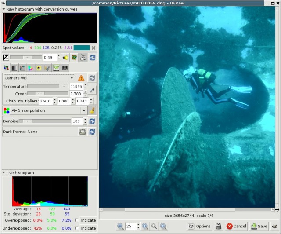This screenshot has width=281, height=234.
Task: Send image to GIMP icon
Action: pyautogui.click(x=275, y=226)
